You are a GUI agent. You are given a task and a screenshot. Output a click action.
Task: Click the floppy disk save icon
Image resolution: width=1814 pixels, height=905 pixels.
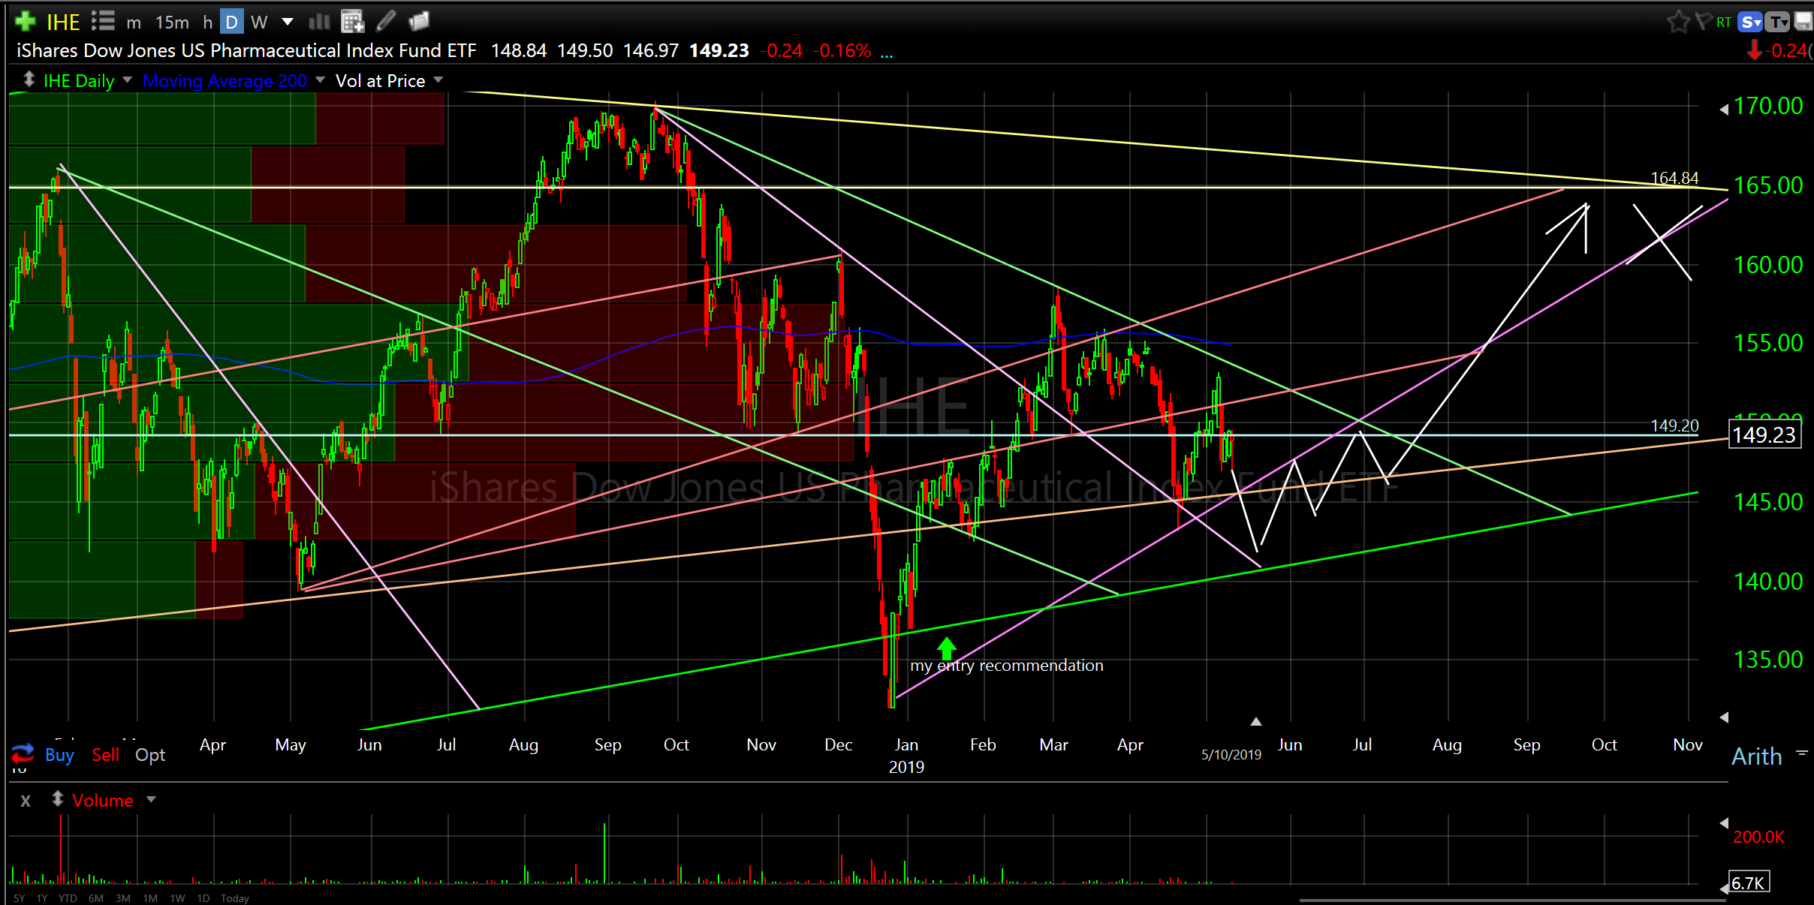coord(1803,22)
